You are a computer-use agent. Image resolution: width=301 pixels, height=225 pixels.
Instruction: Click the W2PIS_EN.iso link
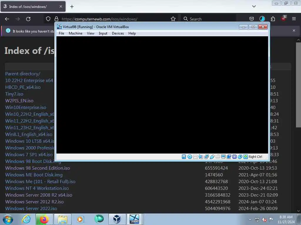pyautogui.click(x=19, y=101)
